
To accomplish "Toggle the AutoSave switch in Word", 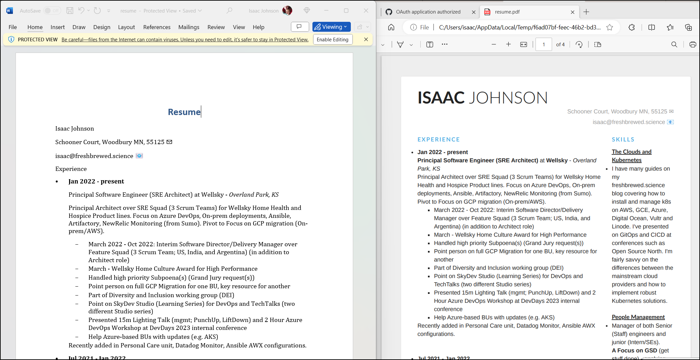I will coord(52,11).
